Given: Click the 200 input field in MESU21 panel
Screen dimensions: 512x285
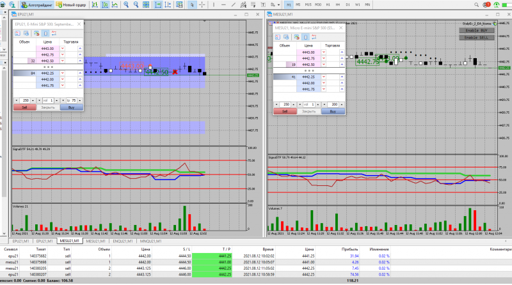Looking at the screenshot, I should [x=333, y=105].
